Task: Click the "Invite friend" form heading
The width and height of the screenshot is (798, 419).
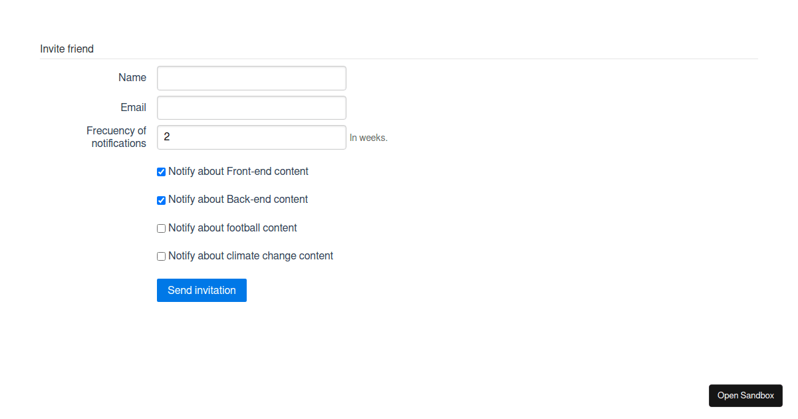Action: (66, 49)
